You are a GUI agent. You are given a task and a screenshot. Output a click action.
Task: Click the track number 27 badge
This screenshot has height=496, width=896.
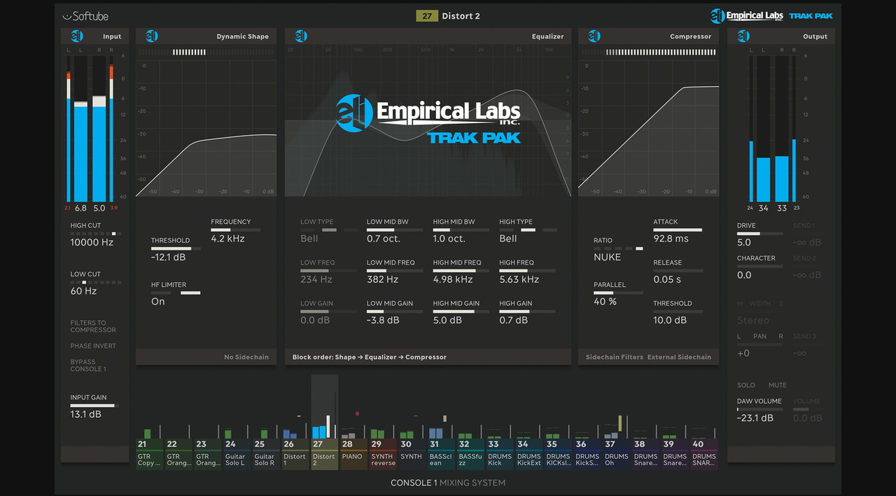click(426, 16)
